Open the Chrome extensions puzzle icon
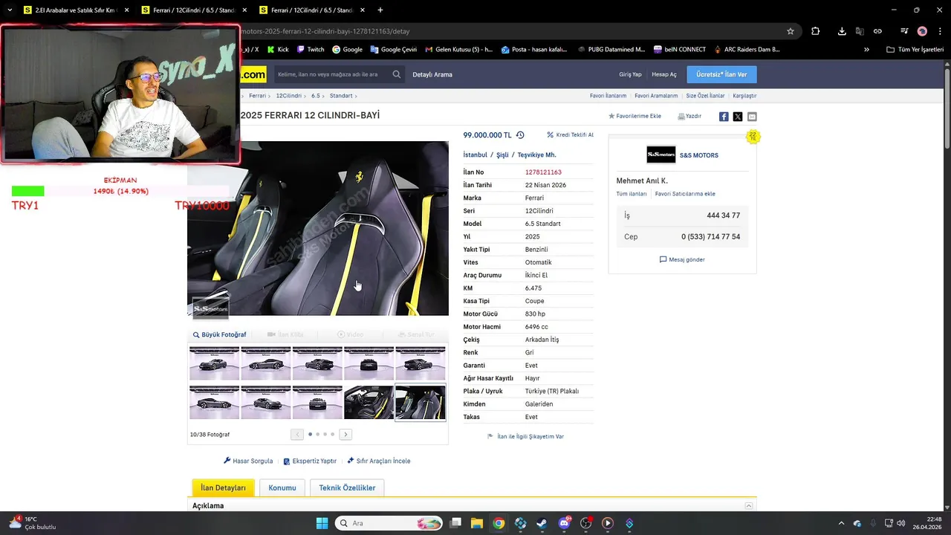The image size is (951, 535). (816, 31)
